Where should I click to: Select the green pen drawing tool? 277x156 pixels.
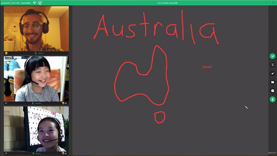(x=273, y=56)
